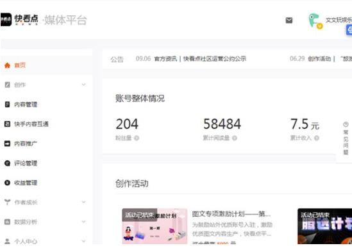This screenshot has width=352, height=248.
Task: Click the green dinosaur profile avatar
Action: point(315,21)
